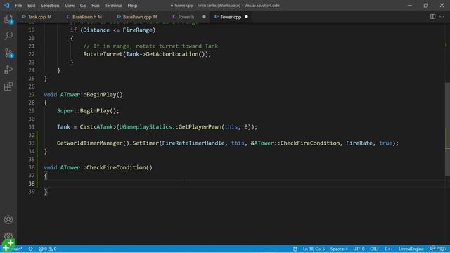The width and height of the screenshot is (450, 253).
Task: Open the Explorer view in activity bar
Action: 8,19
